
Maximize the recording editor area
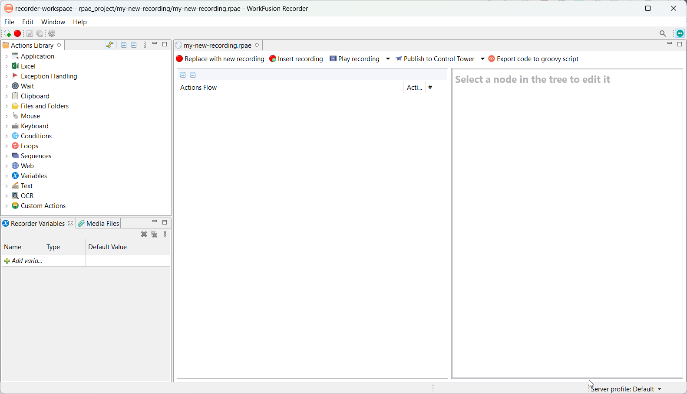pos(680,44)
